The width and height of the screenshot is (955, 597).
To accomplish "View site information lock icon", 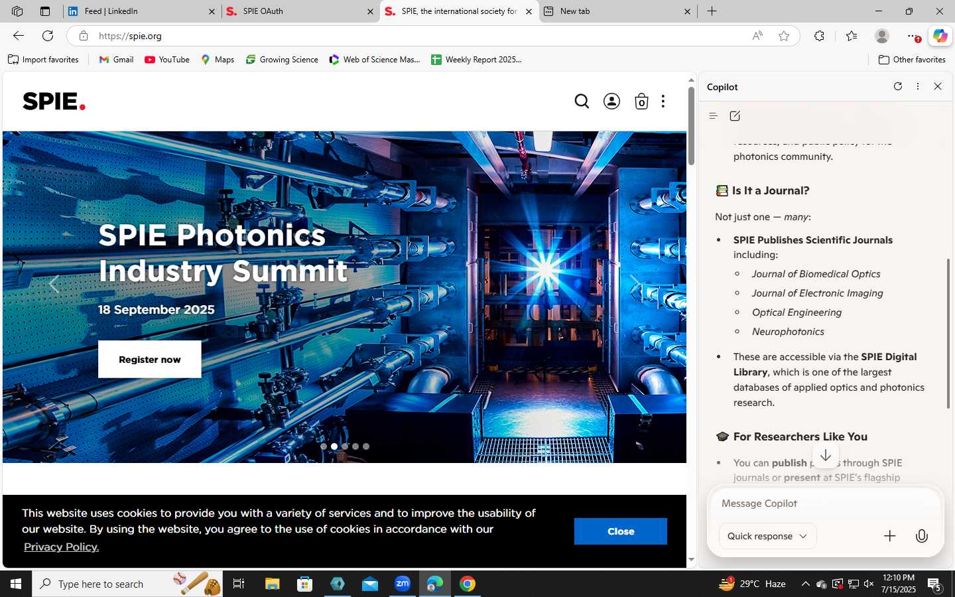I will click(x=83, y=36).
